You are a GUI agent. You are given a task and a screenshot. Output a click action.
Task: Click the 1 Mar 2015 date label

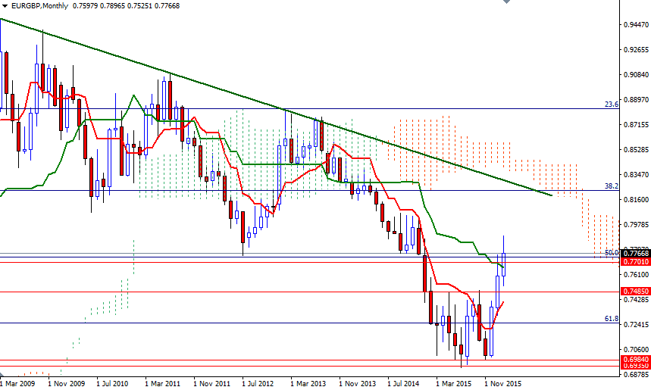(x=453, y=383)
